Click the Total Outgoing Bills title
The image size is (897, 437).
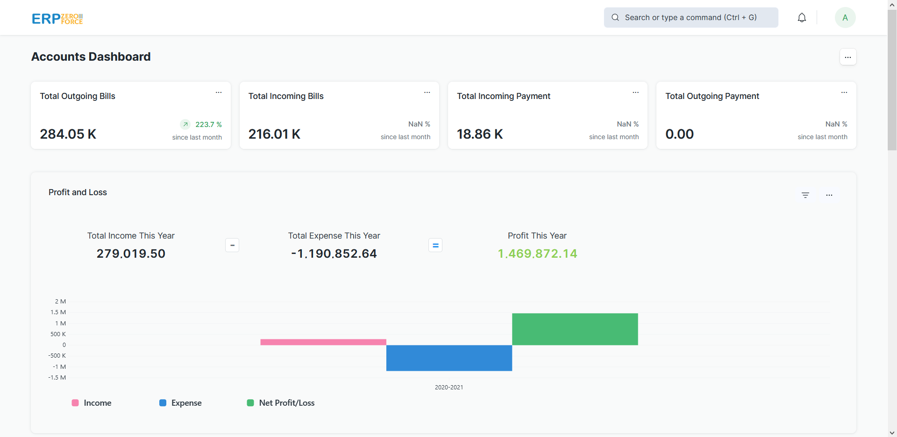[x=78, y=96]
